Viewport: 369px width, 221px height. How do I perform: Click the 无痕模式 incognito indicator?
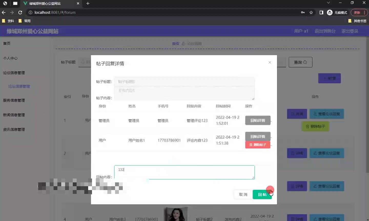point(337,12)
